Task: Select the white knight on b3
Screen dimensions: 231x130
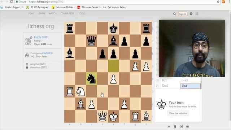Action: click(x=80, y=91)
